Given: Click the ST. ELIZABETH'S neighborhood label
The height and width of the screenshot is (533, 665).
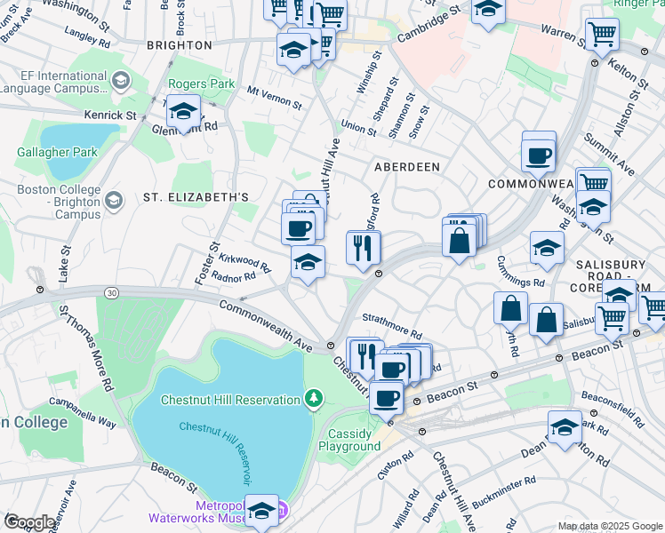Looking at the screenshot, I should point(196,197).
